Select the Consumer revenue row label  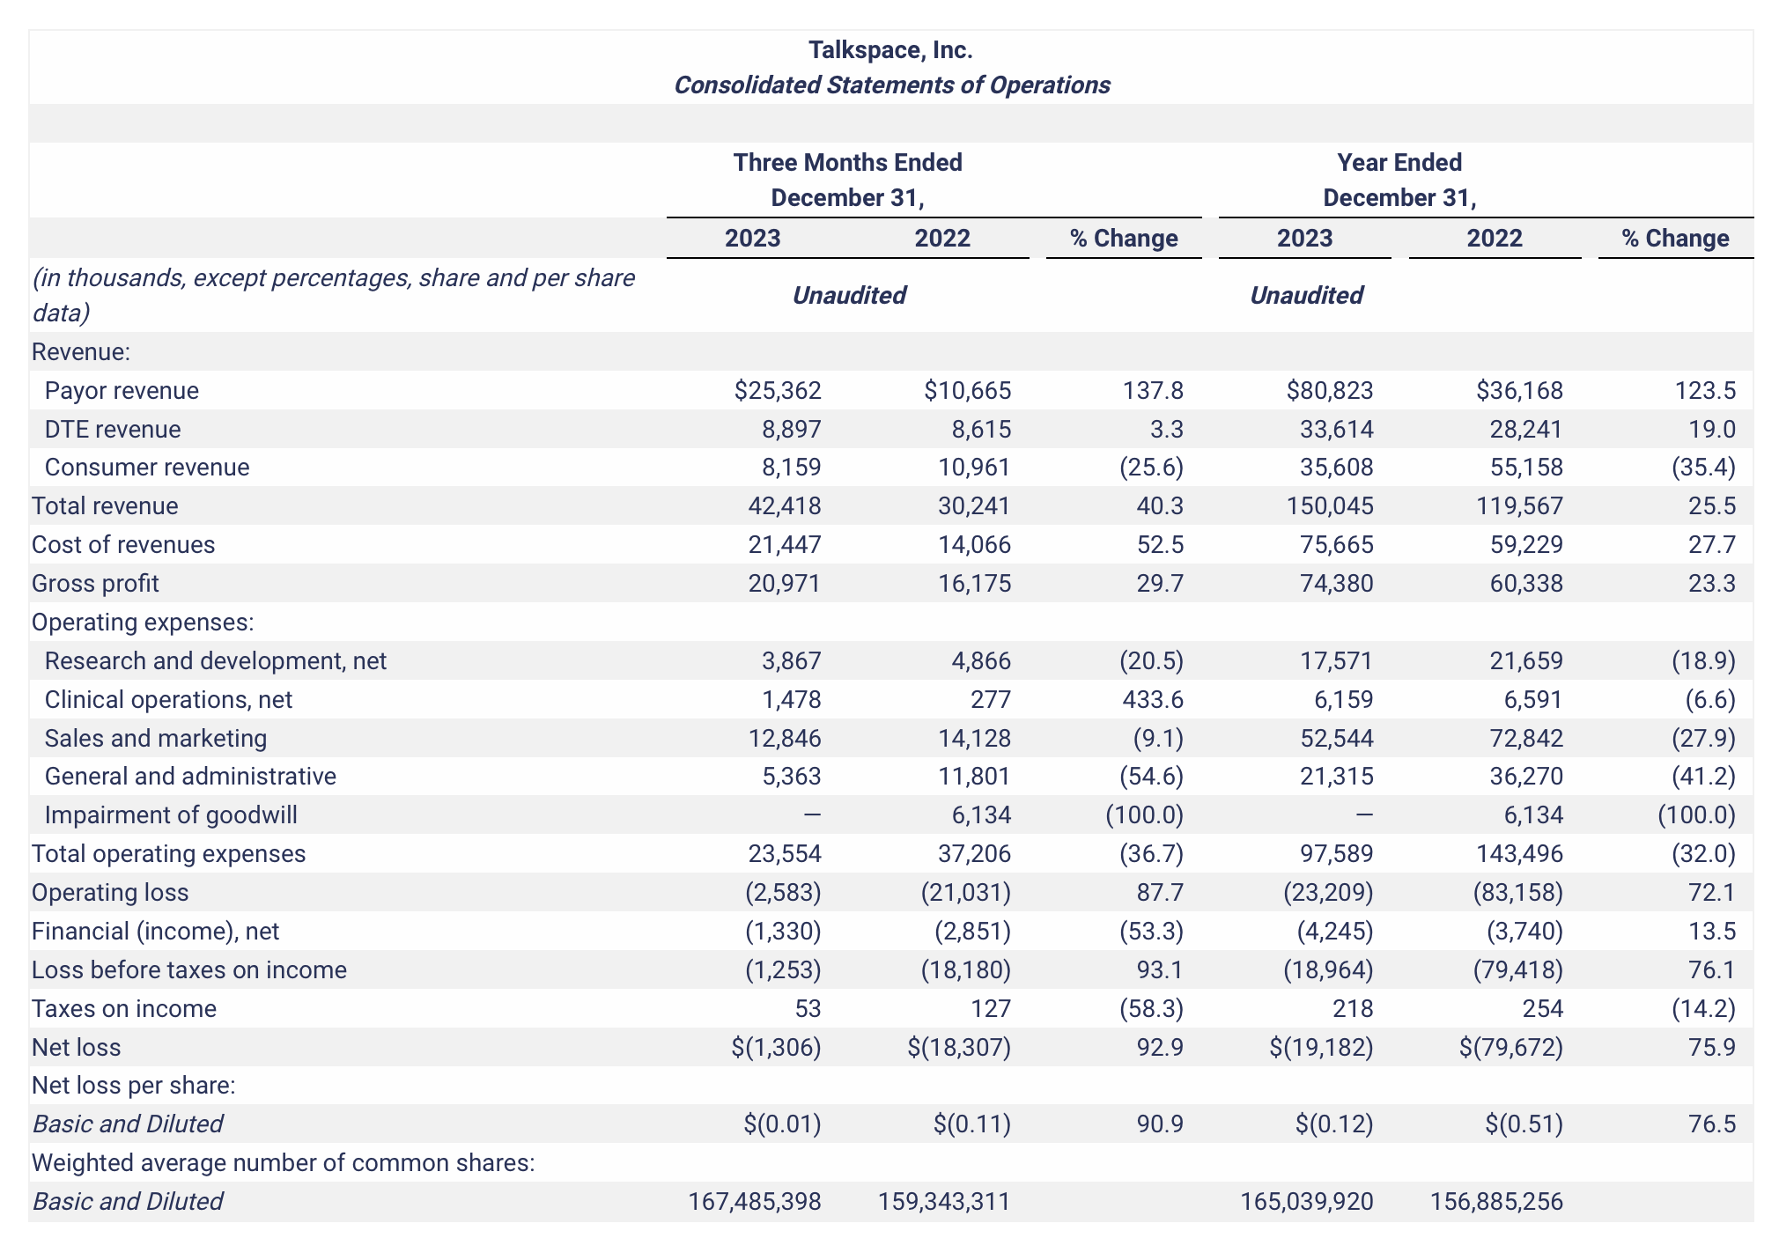pos(147,468)
